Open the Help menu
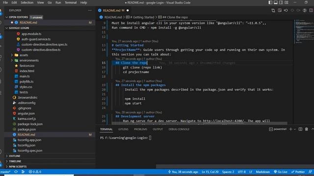Viewport: 314px width, 176px height. [83, 2]
